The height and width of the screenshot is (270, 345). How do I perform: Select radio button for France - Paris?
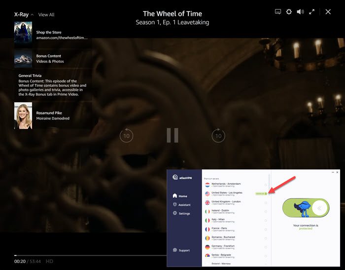pyautogui.click(x=266, y=230)
